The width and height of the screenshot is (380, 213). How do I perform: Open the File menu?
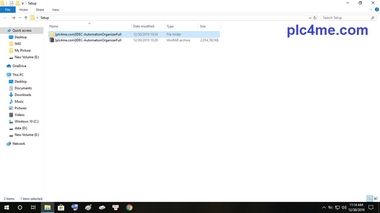coord(8,10)
